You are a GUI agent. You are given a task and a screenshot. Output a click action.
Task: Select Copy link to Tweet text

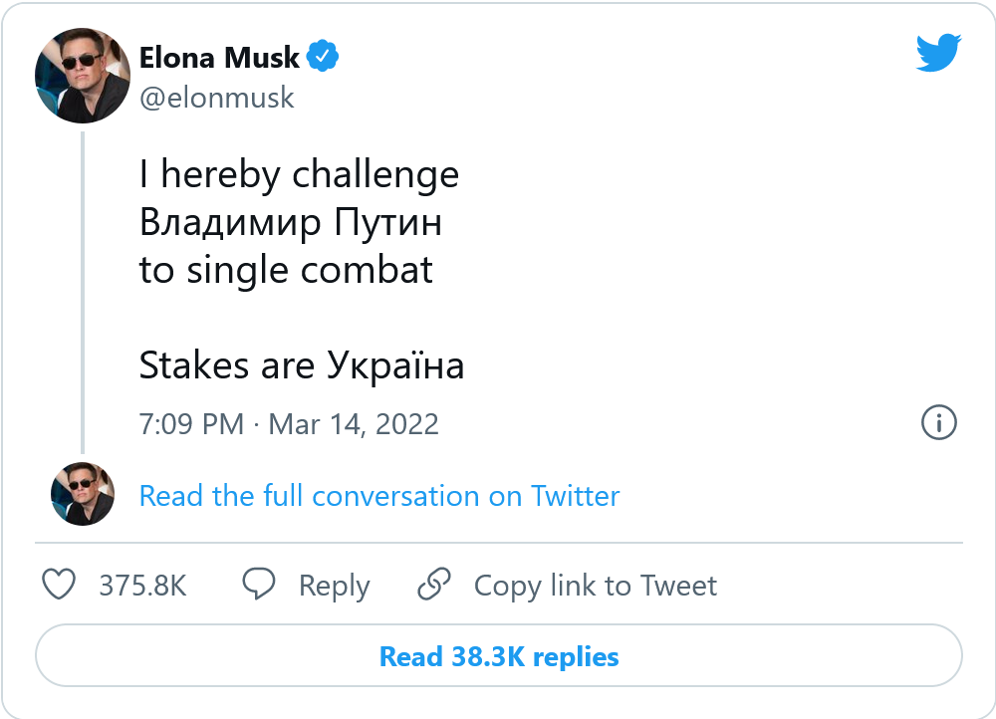click(x=595, y=586)
